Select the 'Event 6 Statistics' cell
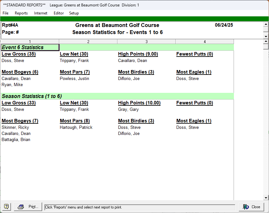The width and height of the screenshot is (269, 213). 30,48
